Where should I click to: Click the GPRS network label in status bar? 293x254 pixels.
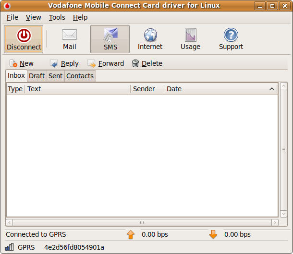click(26, 247)
